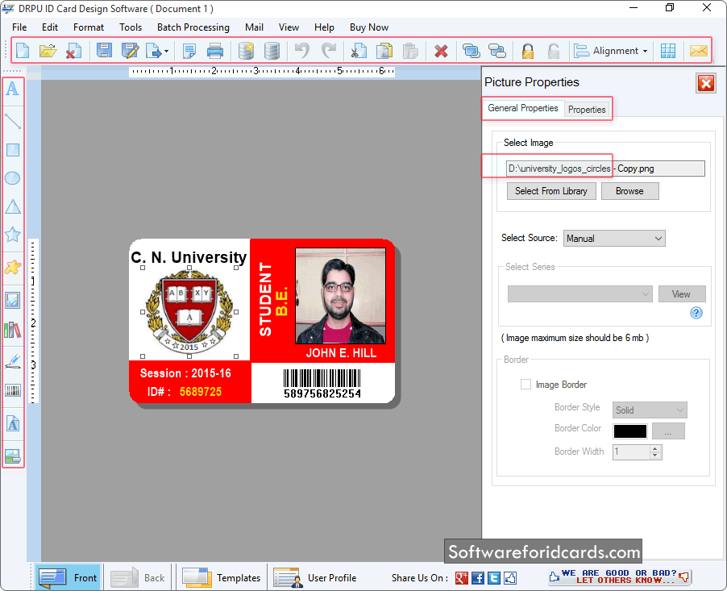Viewport: 727px width, 591px height.
Task: Select the Ellipse shape tool
Action: [x=13, y=177]
